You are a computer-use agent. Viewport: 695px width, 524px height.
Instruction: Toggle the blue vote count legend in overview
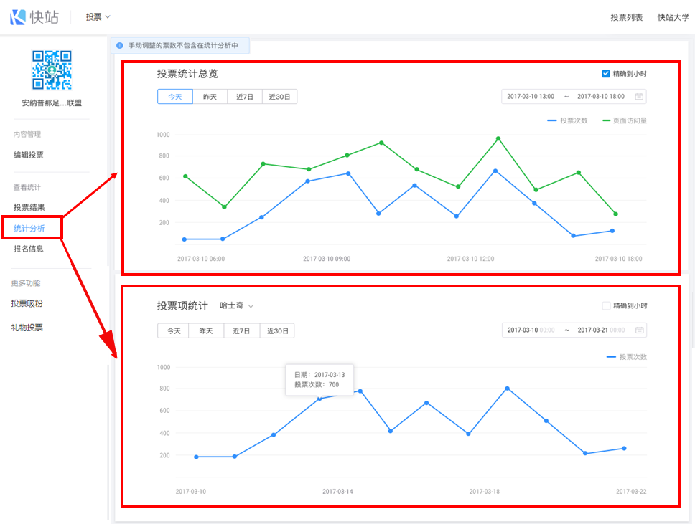coord(567,120)
